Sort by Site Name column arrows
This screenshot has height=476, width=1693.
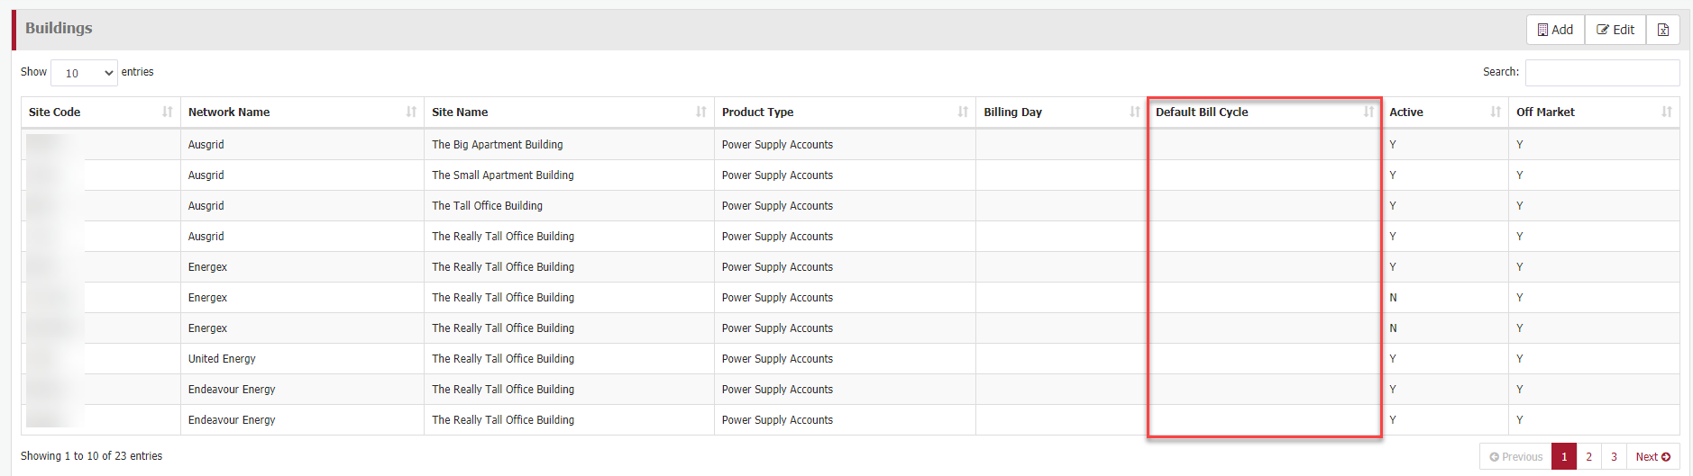(701, 112)
